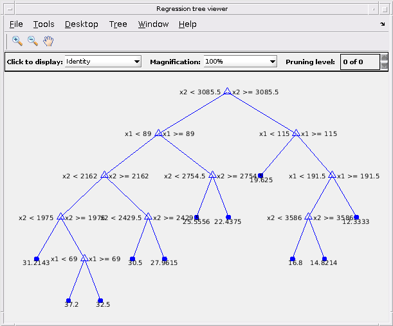Decrease pruning level with down arrow
393x326 pixels.
click(x=384, y=65)
